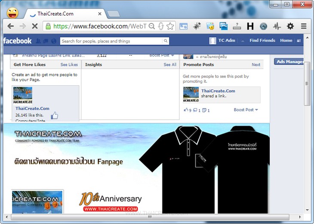
Task: Stop page loading with X button
Action: pos(35,26)
